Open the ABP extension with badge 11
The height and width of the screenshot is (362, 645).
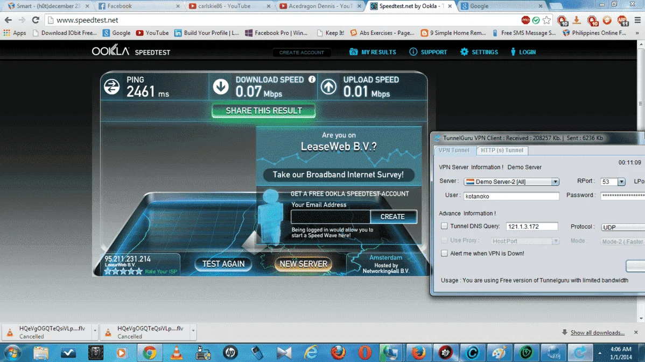click(622, 20)
